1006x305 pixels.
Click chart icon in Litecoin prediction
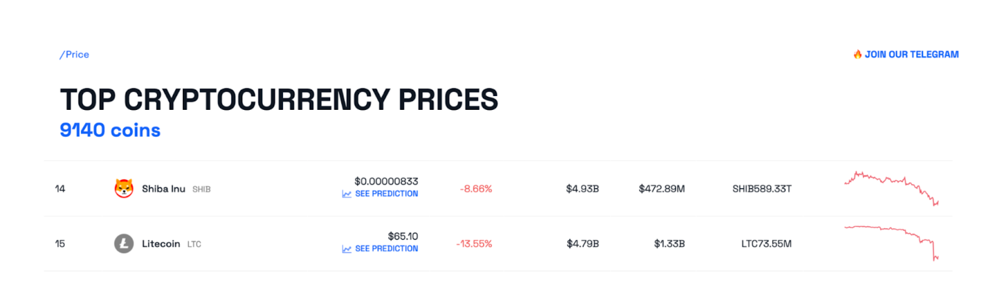point(346,249)
